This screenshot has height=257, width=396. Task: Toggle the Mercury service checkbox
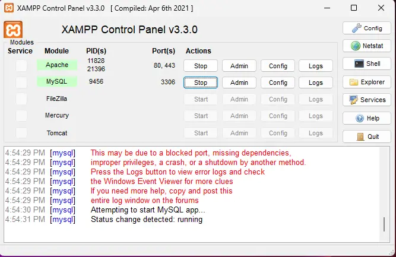tap(21, 116)
